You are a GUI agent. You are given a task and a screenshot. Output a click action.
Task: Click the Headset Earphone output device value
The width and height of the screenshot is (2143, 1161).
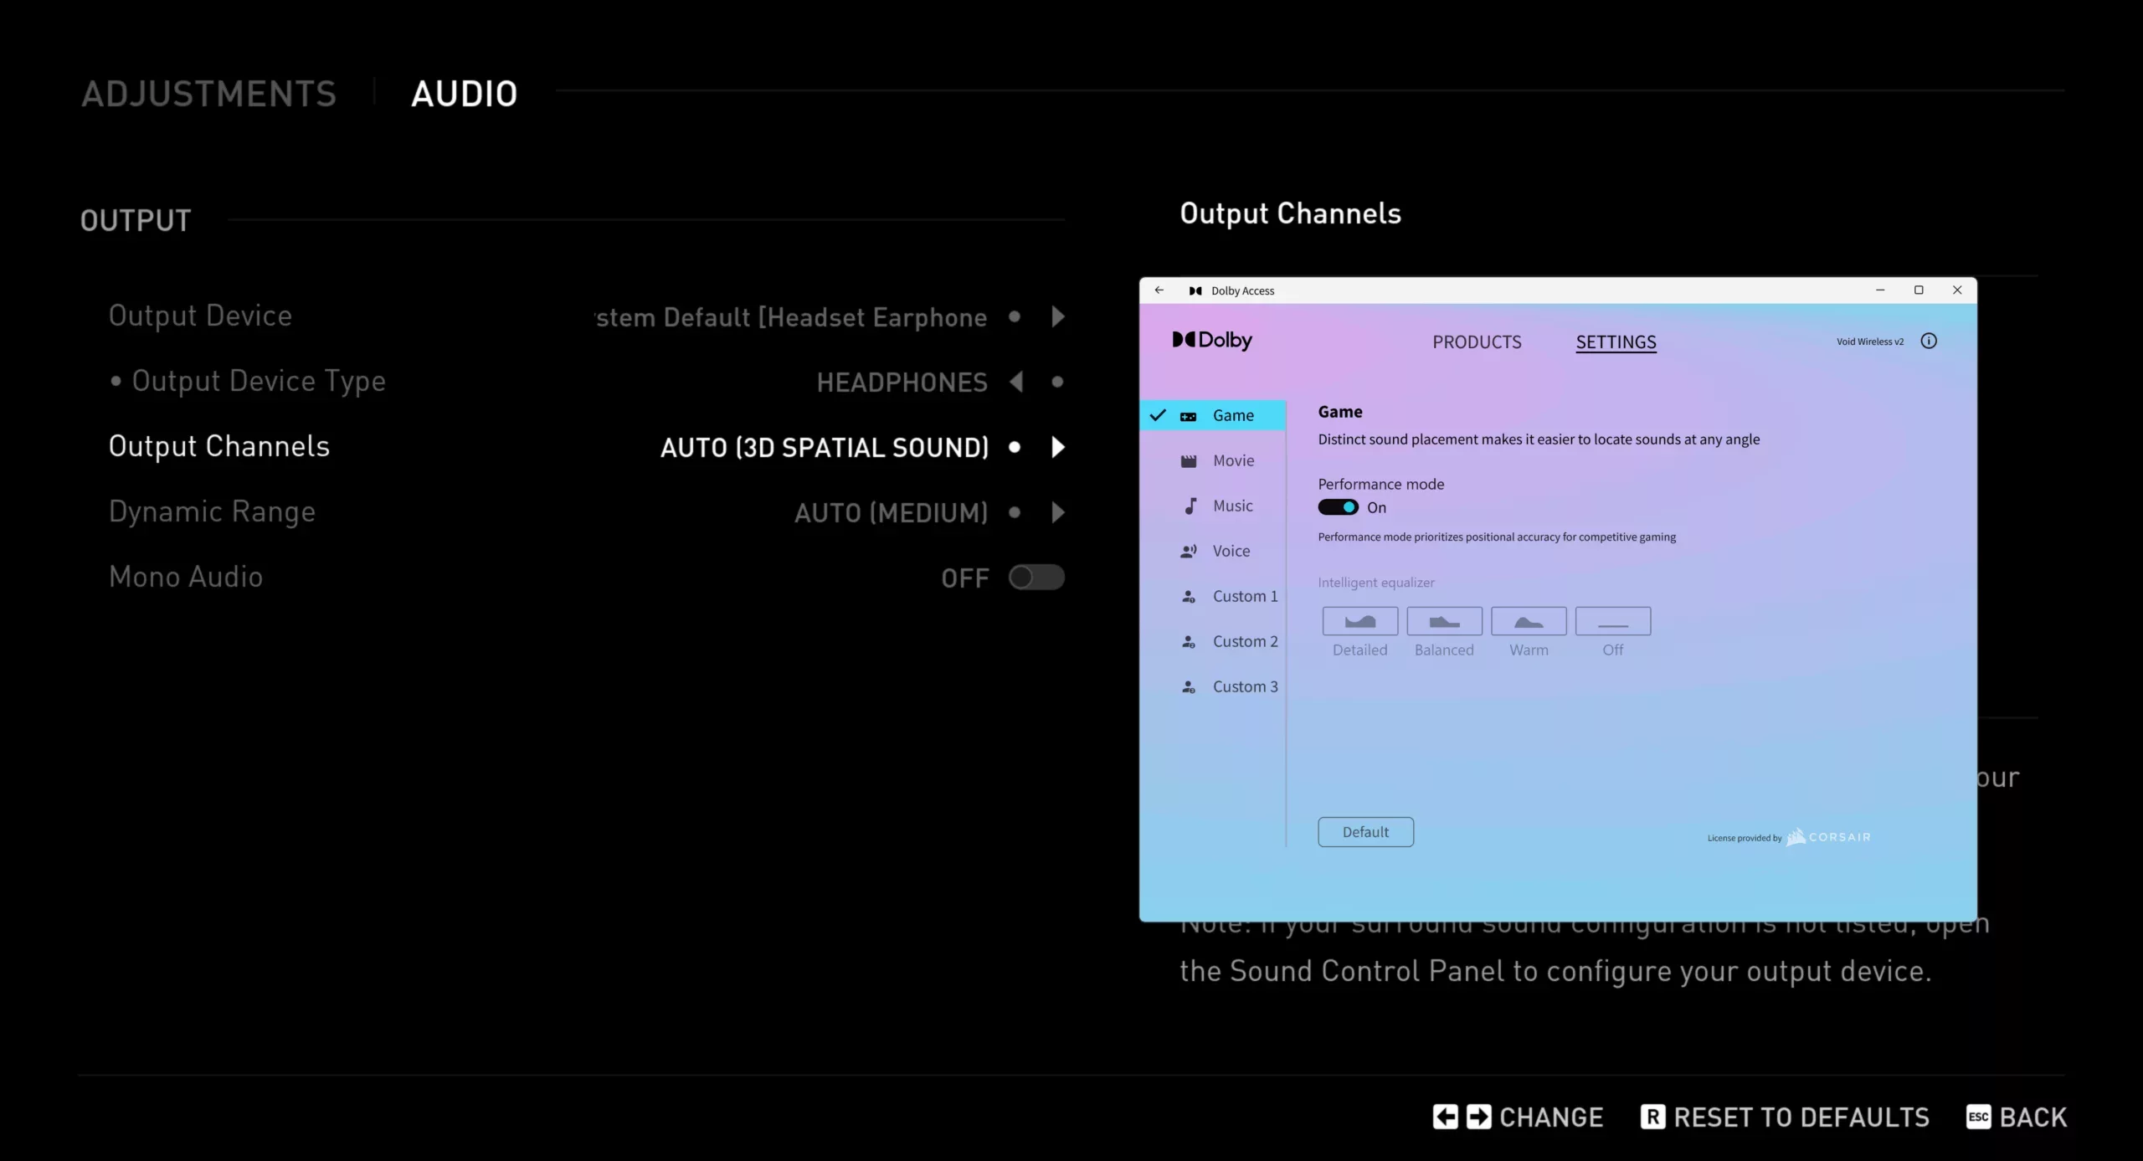pos(791,318)
